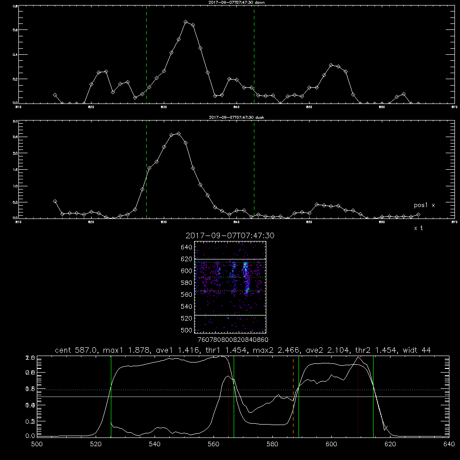Click the green vertical line near 567
Image resolution: width=460 pixels, height=460 pixels.
[234, 397]
